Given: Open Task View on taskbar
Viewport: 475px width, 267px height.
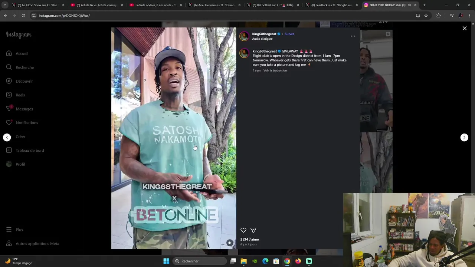Looking at the screenshot, I should (233, 261).
